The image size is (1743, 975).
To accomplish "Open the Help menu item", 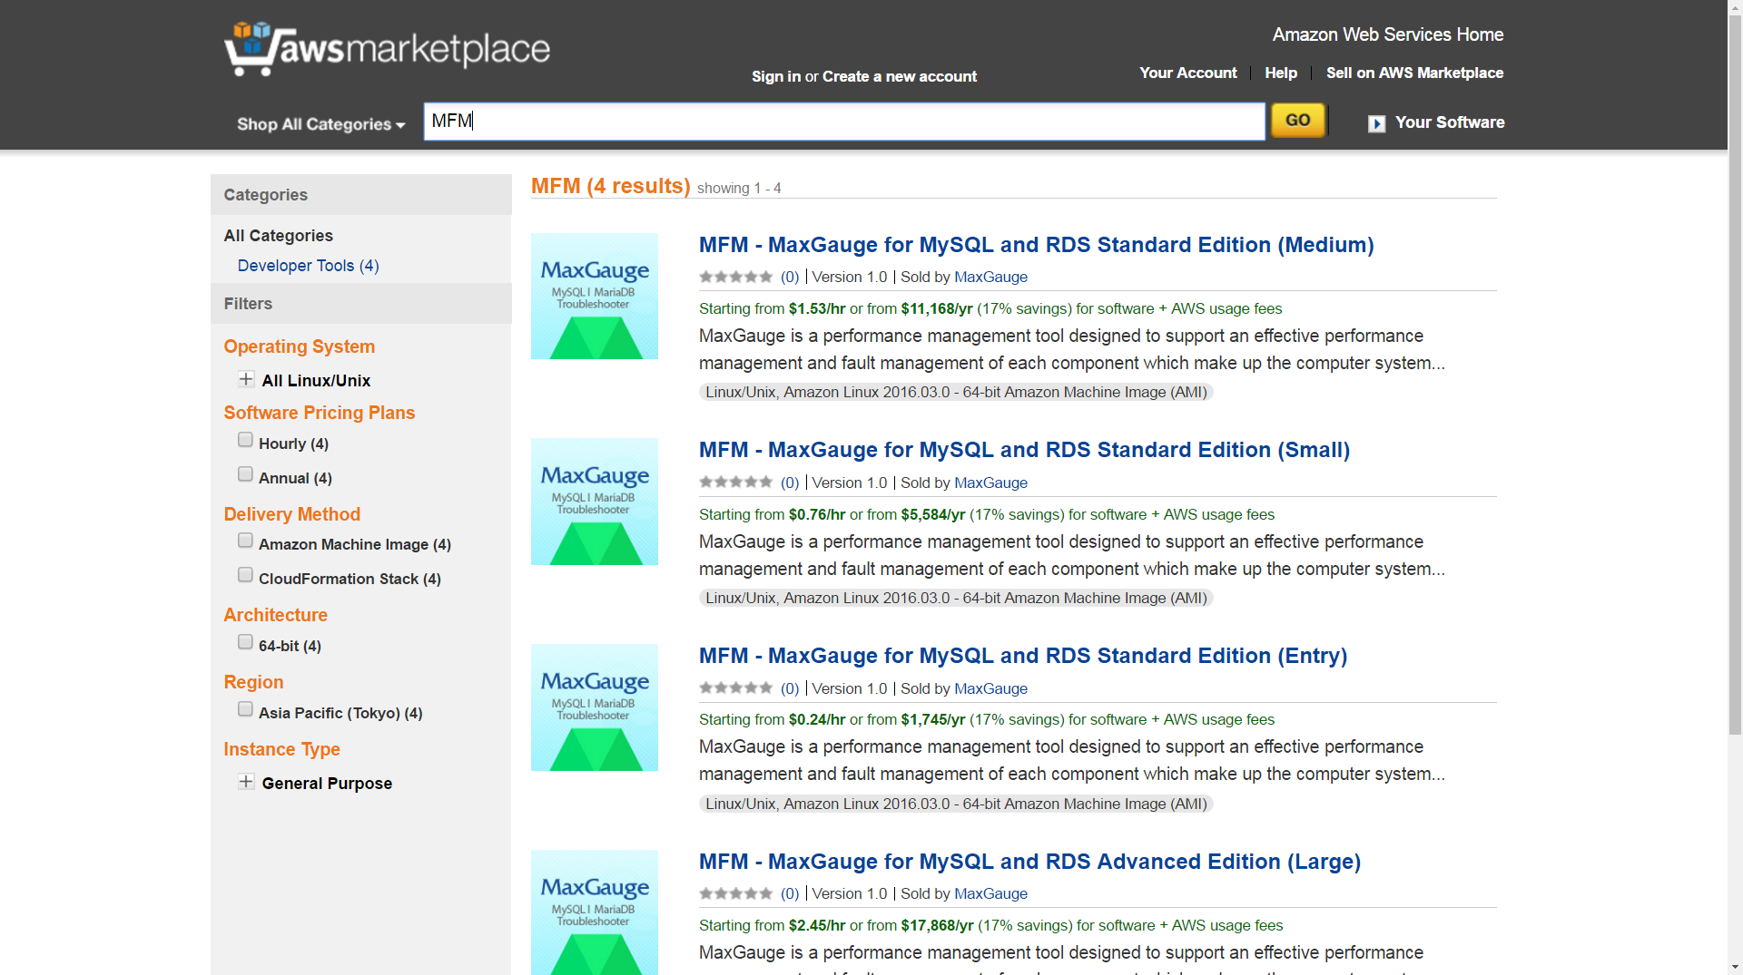I will (x=1281, y=73).
